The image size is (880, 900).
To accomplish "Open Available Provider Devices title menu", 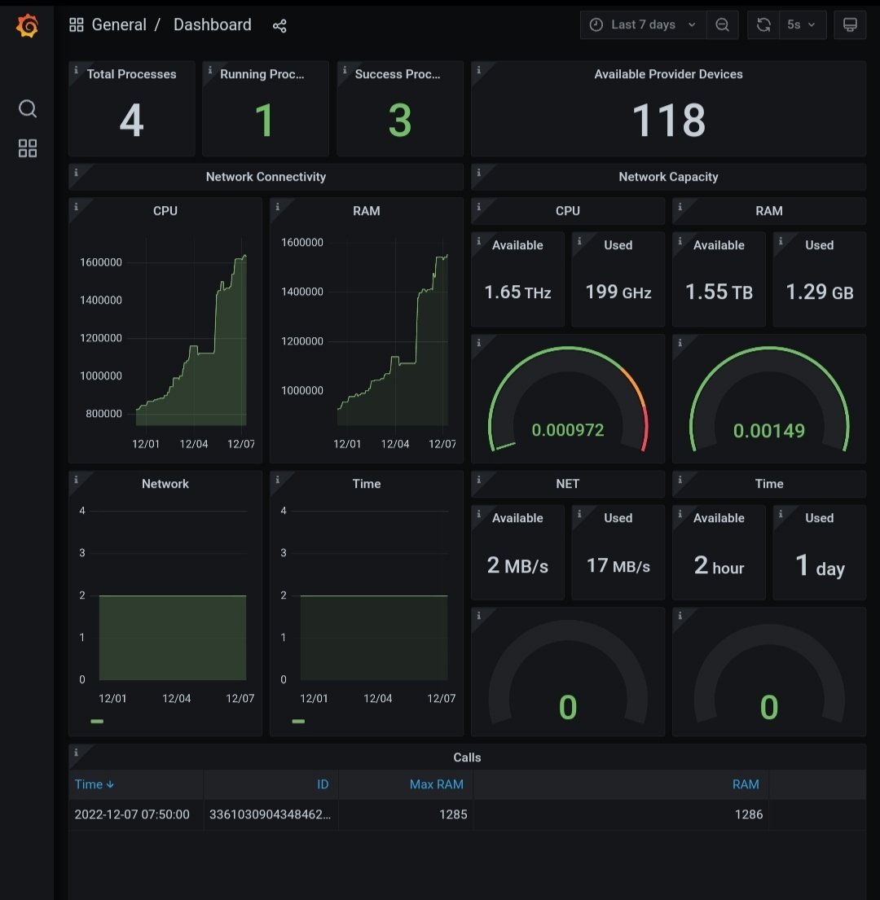I will coord(668,74).
